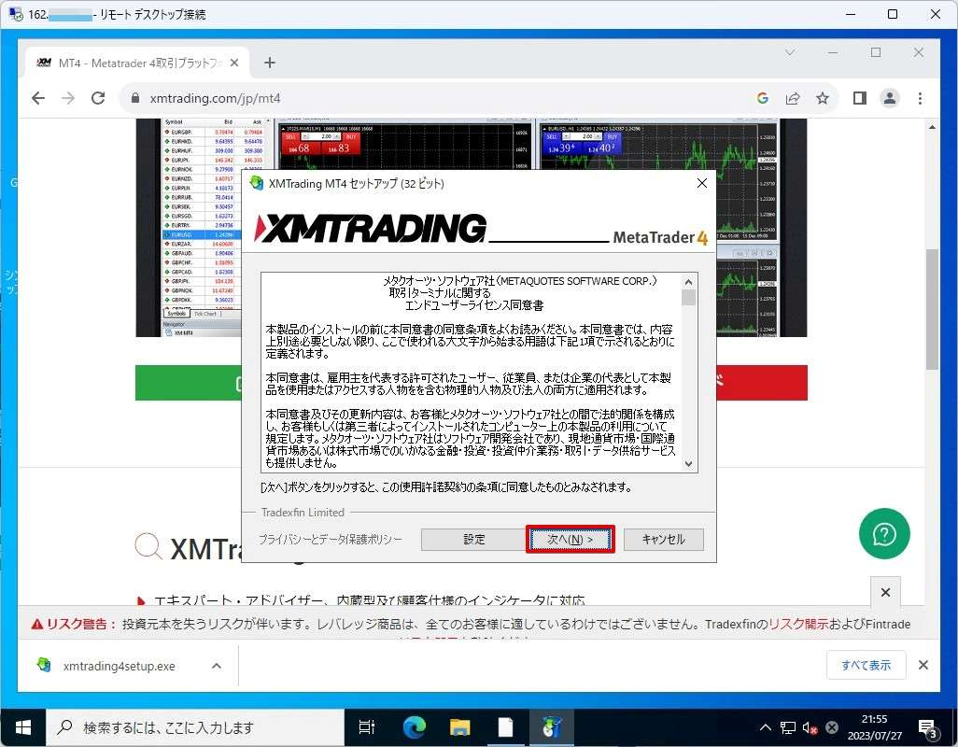This screenshot has width=958, height=747.
Task: Click the browser Forward arrow
Action: 68,98
